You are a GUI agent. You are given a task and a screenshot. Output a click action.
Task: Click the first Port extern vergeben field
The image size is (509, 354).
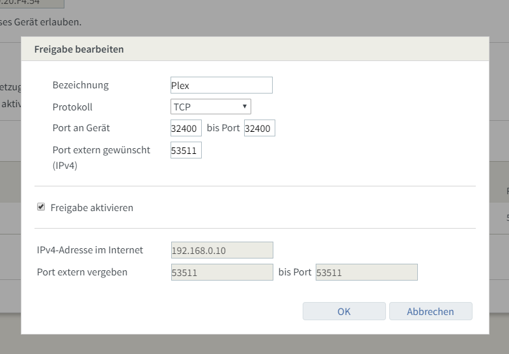(221, 273)
